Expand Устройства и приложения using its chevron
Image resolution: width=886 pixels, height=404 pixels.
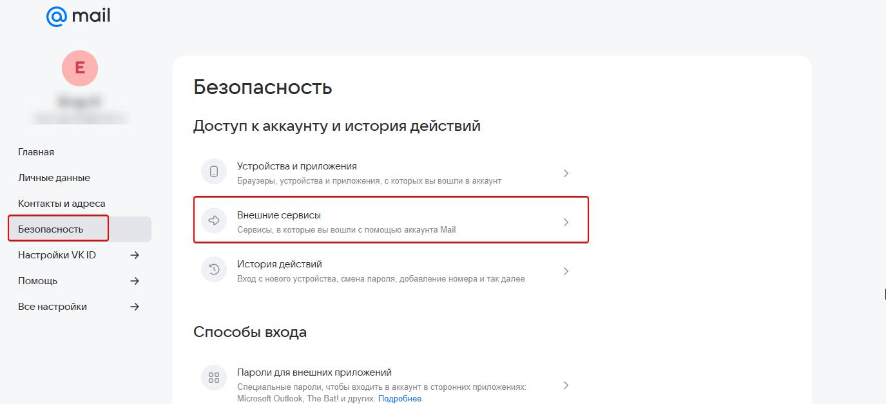(x=566, y=173)
